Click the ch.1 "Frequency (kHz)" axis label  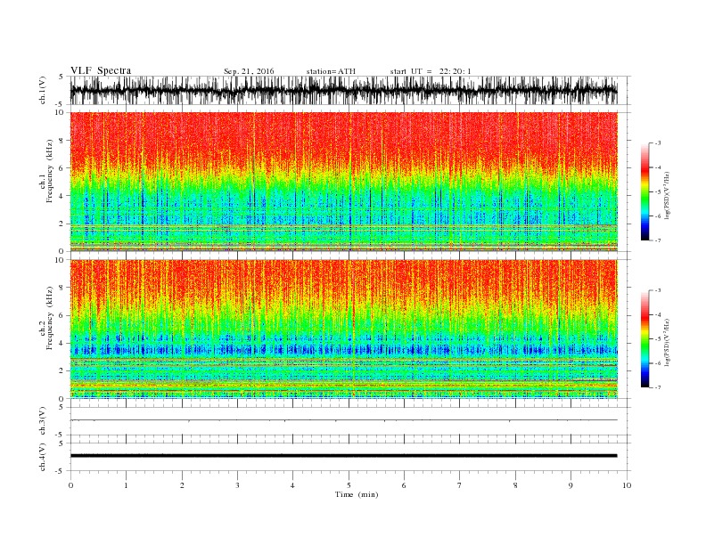50,171
